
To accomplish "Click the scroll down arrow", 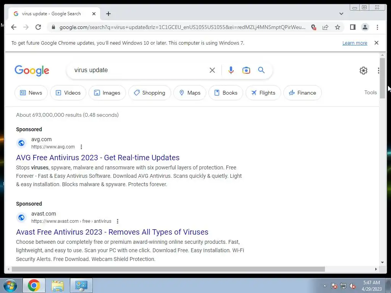I will pyautogui.click(x=382, y=262).
